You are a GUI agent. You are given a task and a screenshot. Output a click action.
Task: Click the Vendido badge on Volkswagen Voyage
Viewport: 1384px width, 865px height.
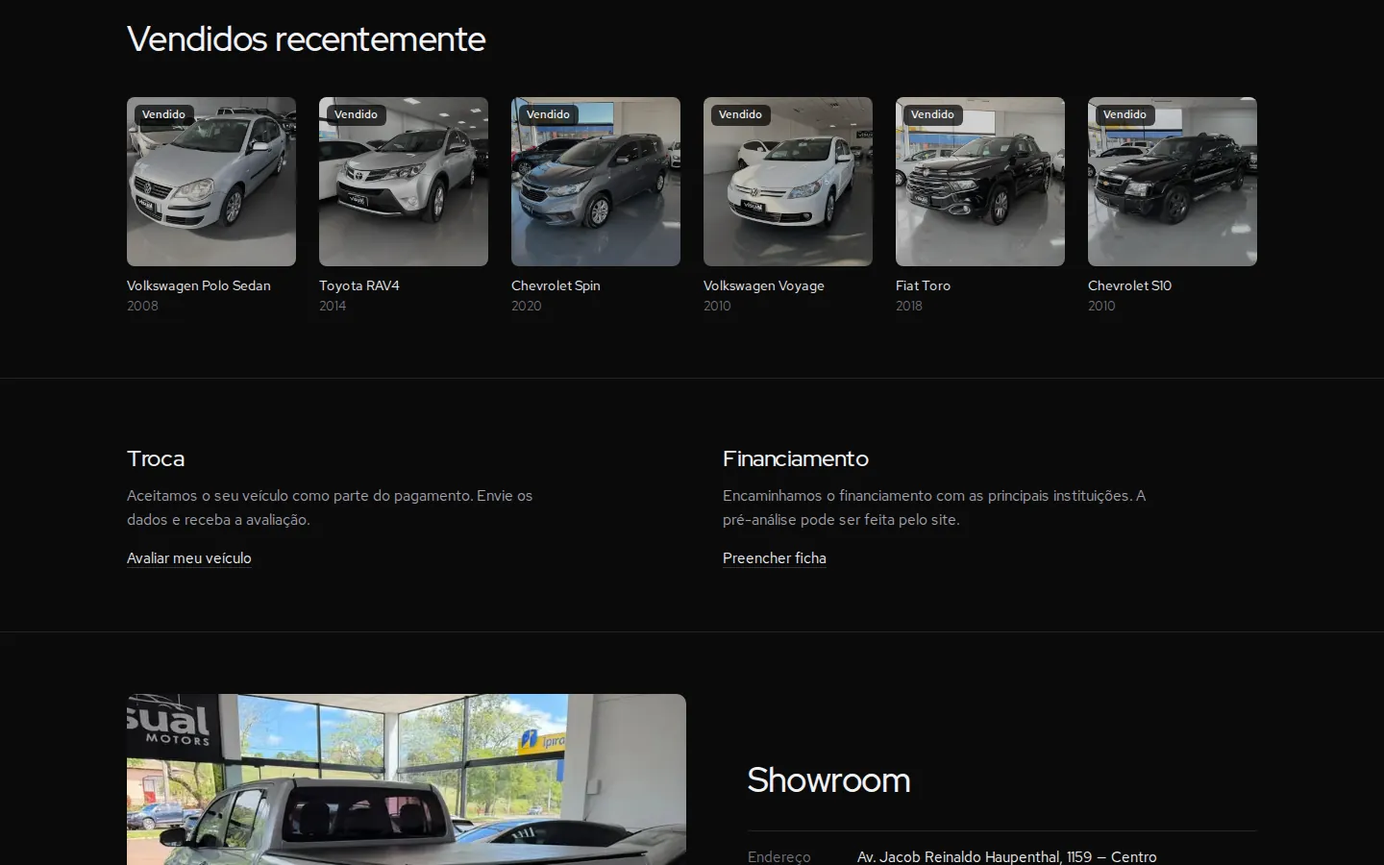pyautogui.click(x=740, y=114)
